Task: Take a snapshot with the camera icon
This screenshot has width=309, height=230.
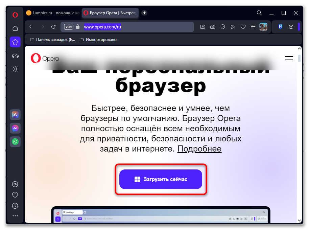Action: click(213, 27)
